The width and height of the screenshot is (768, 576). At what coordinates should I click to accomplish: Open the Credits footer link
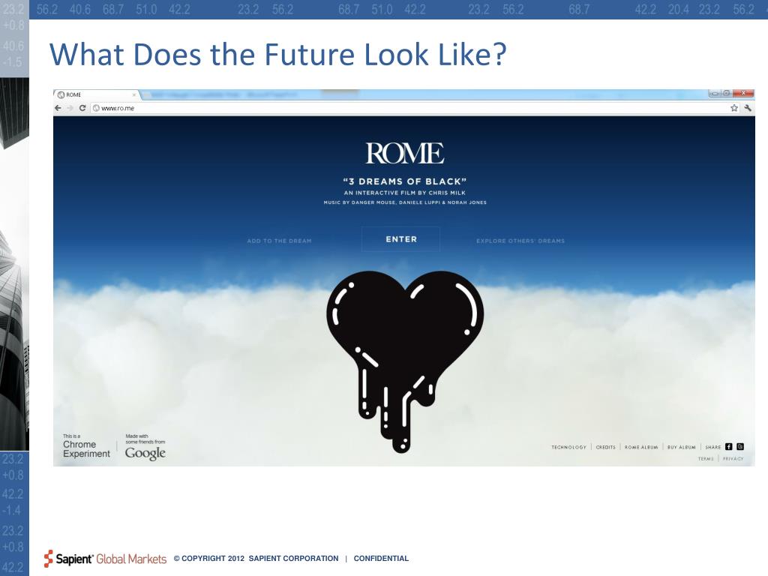coord(605,447)
